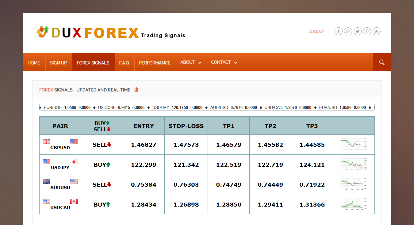Open the AUDUSD chart thumbnail
Image resolution: width=414 pixels, height=225 pixels.
coord(354,184)
